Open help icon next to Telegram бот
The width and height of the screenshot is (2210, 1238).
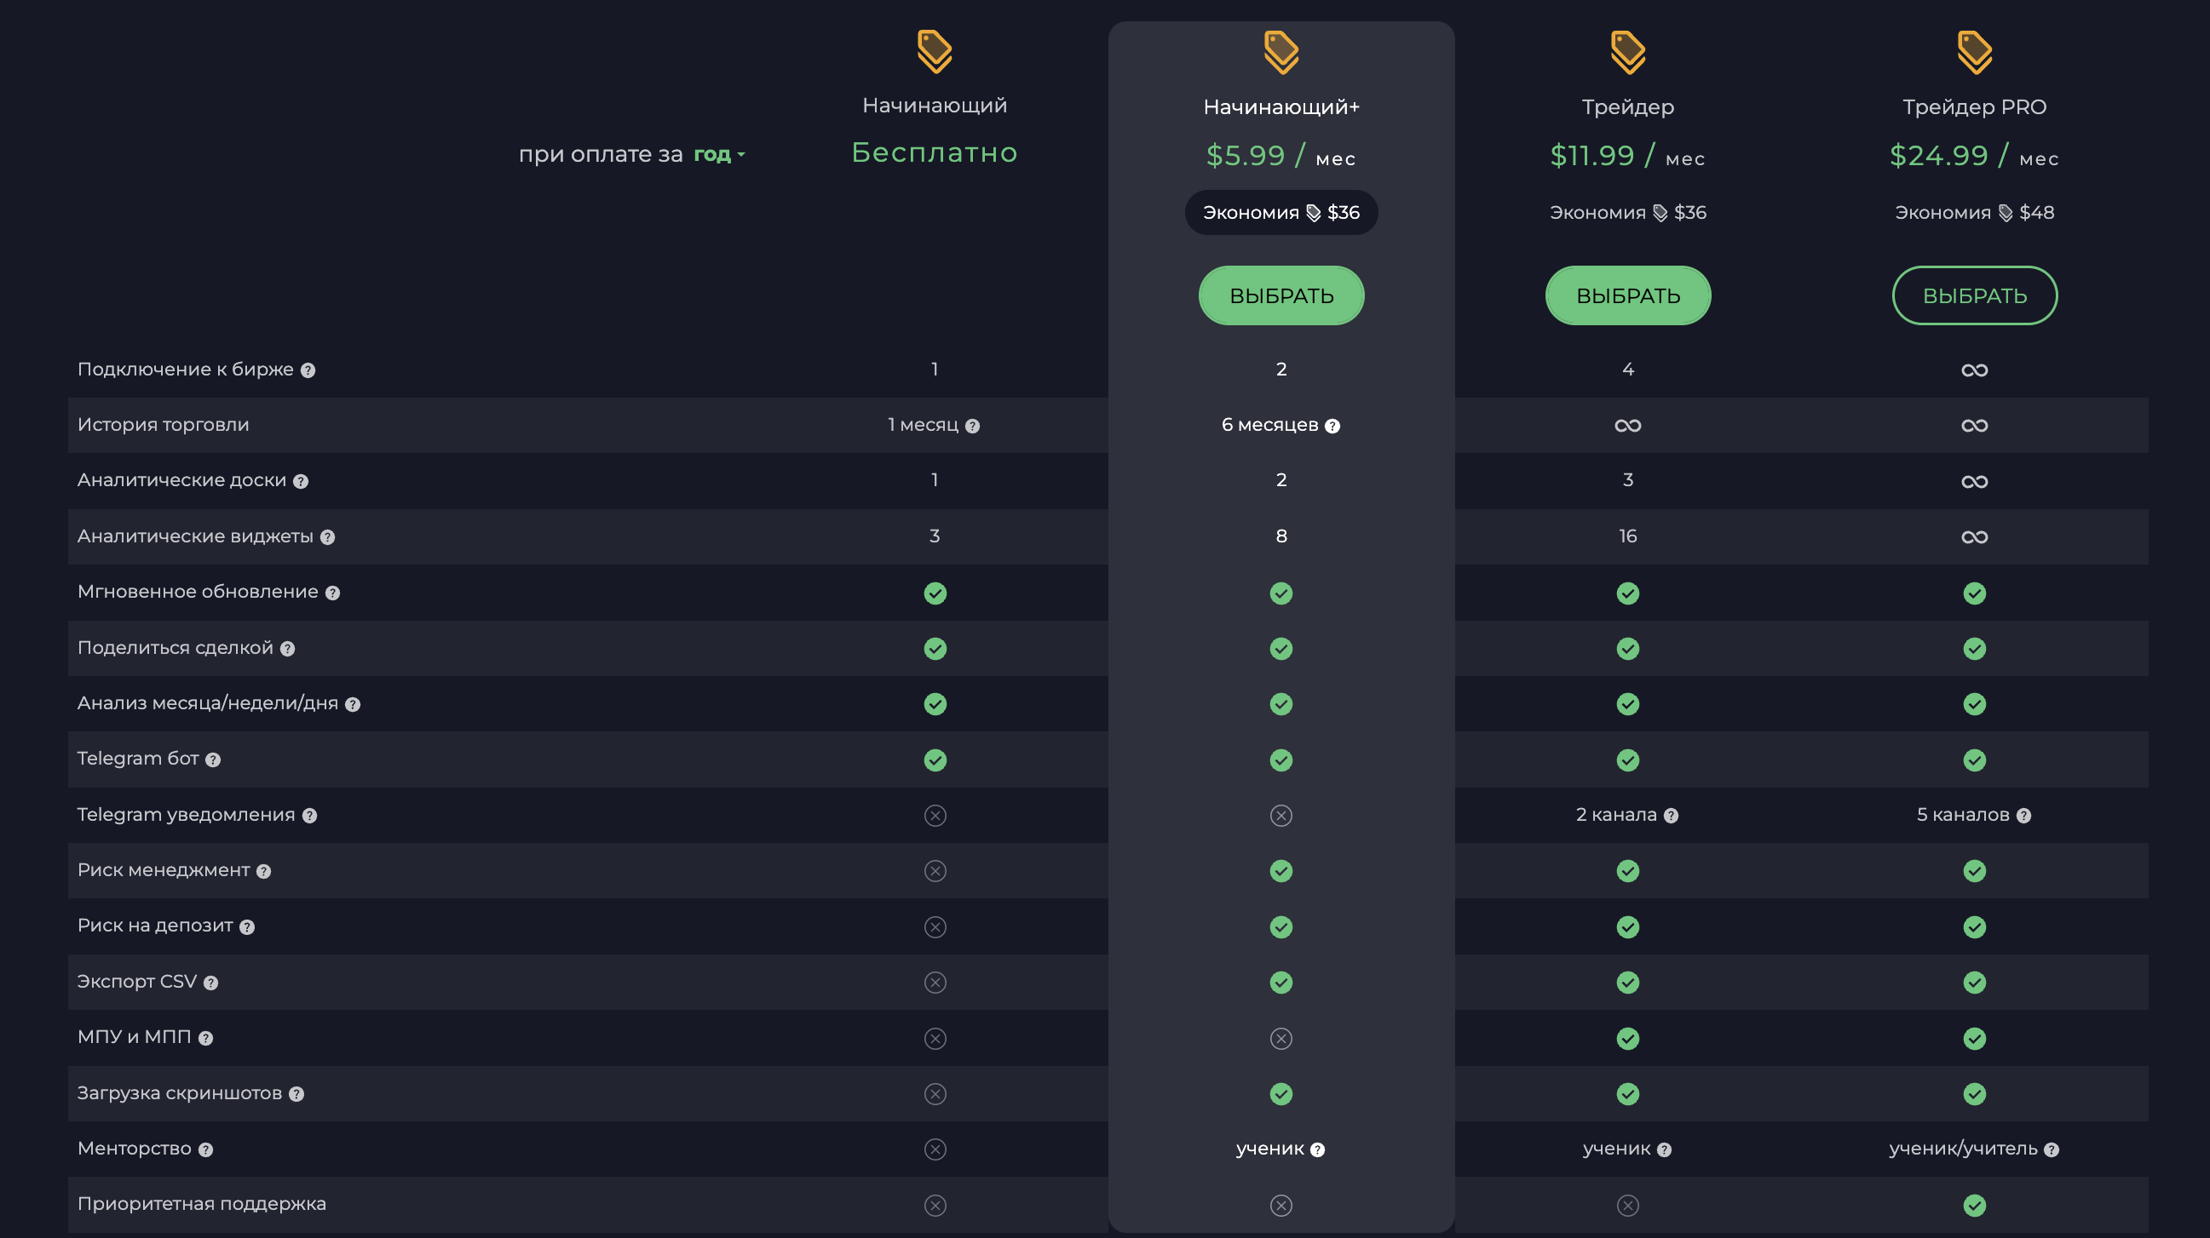pos(213,759)
